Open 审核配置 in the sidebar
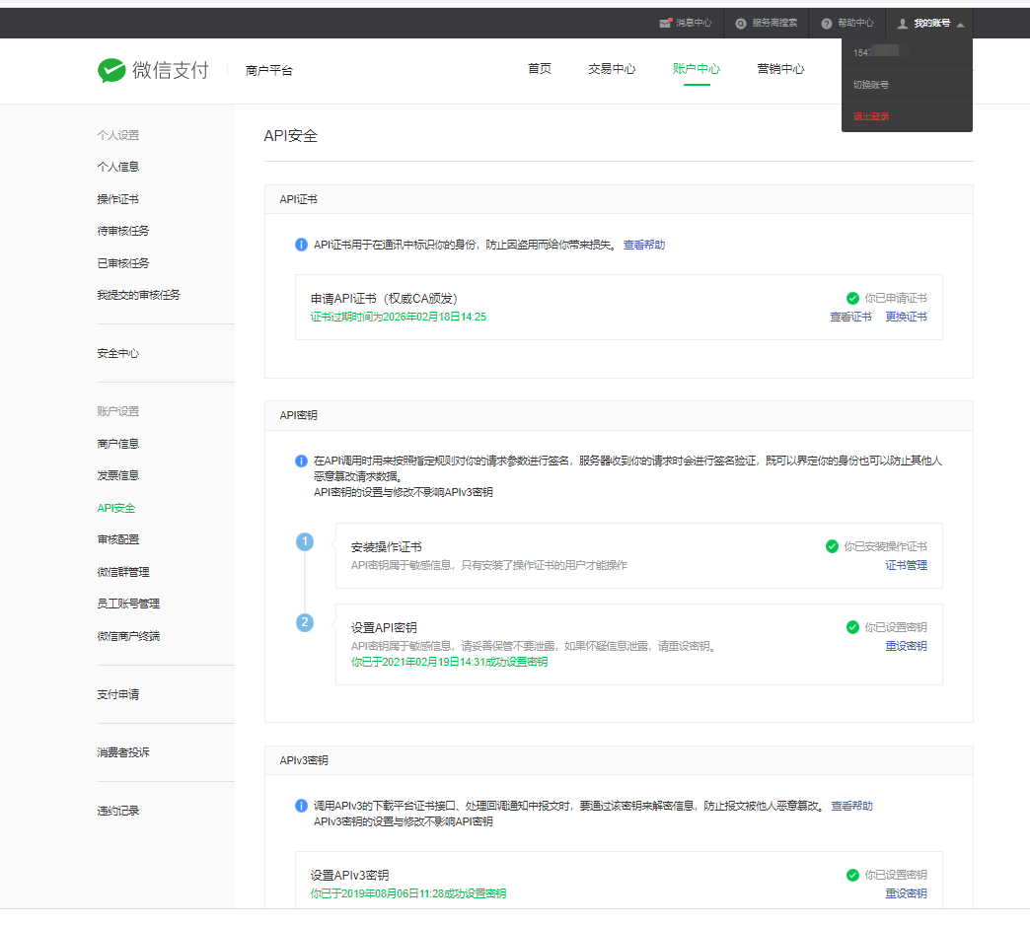The height and width of the screenshot is (925, 1030). (118, 539)
